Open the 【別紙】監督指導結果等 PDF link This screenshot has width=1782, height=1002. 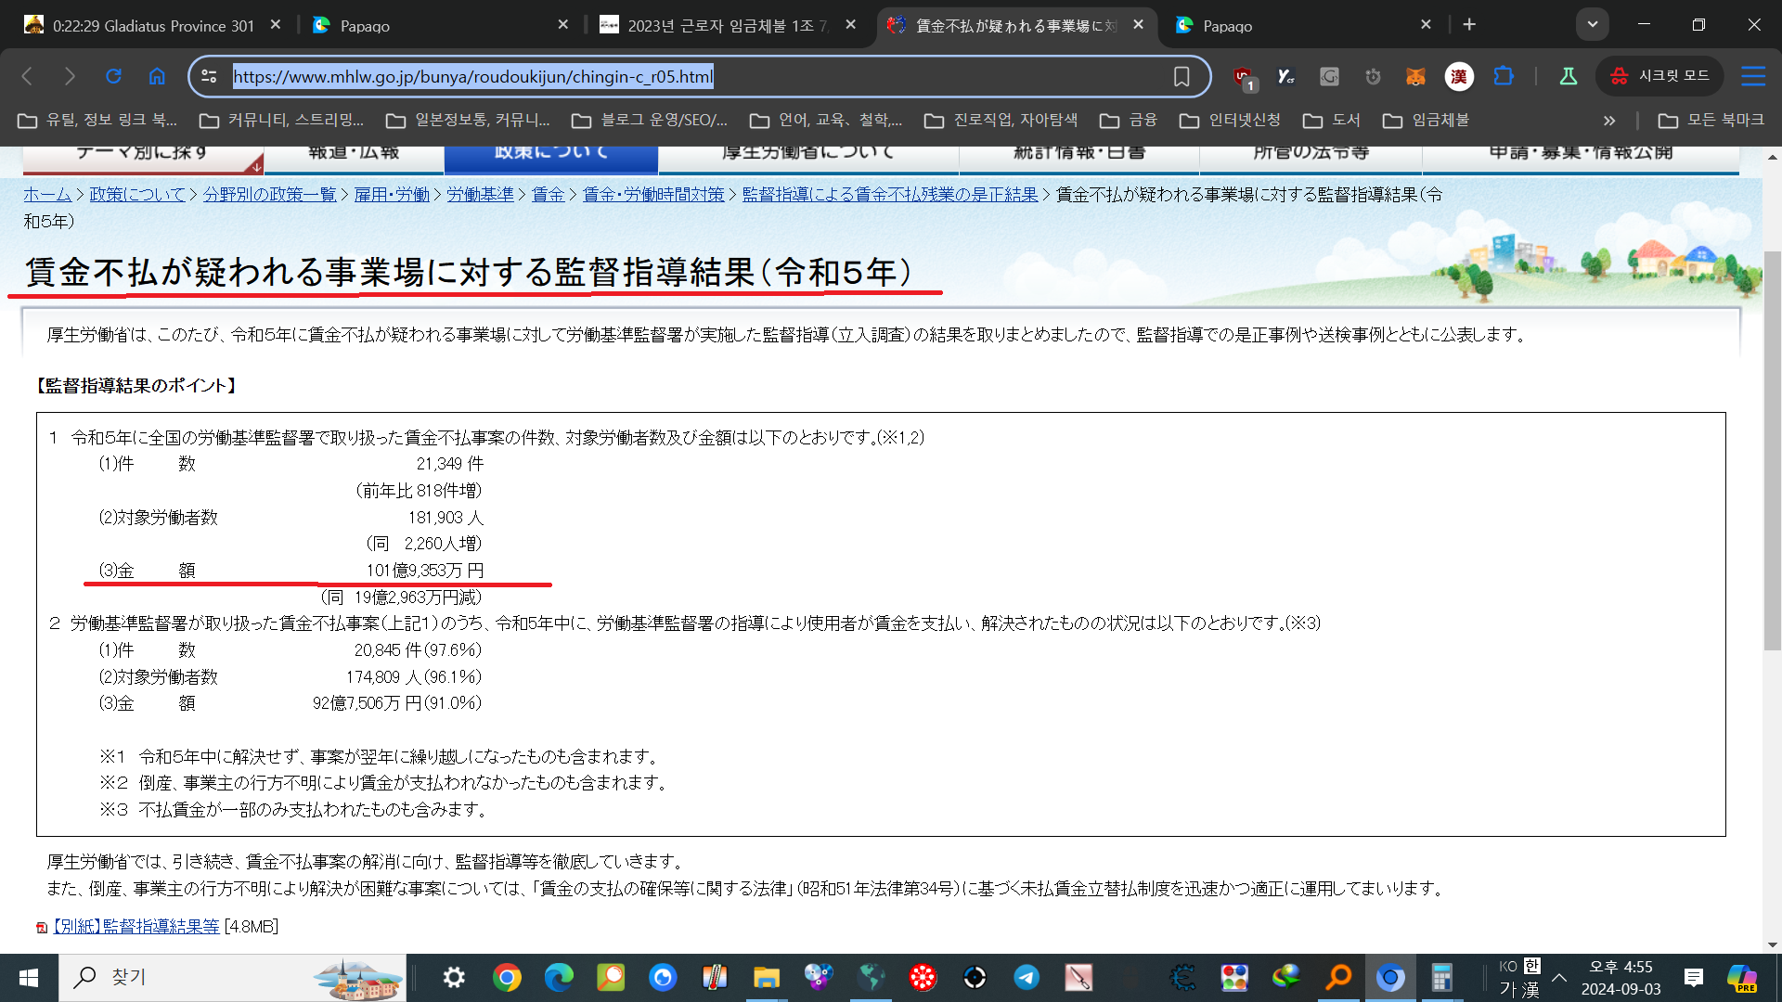(x=136, y=926)
